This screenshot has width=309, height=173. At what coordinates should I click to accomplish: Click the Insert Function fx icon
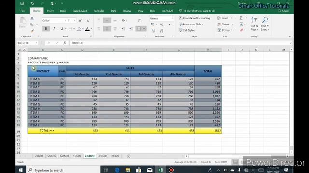(64, 43)
